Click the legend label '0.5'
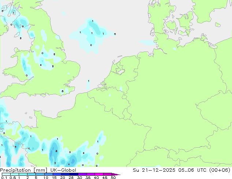 click(12, 178)
